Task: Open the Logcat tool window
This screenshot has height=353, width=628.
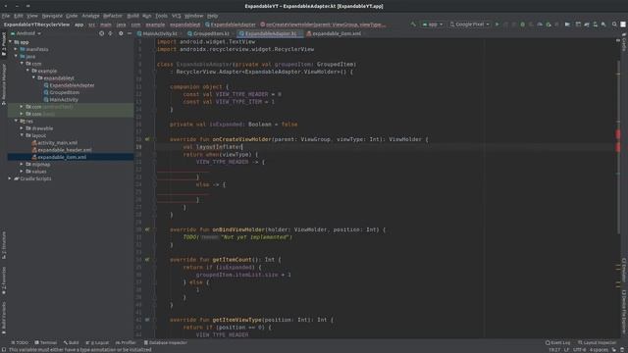Action: 97,342
